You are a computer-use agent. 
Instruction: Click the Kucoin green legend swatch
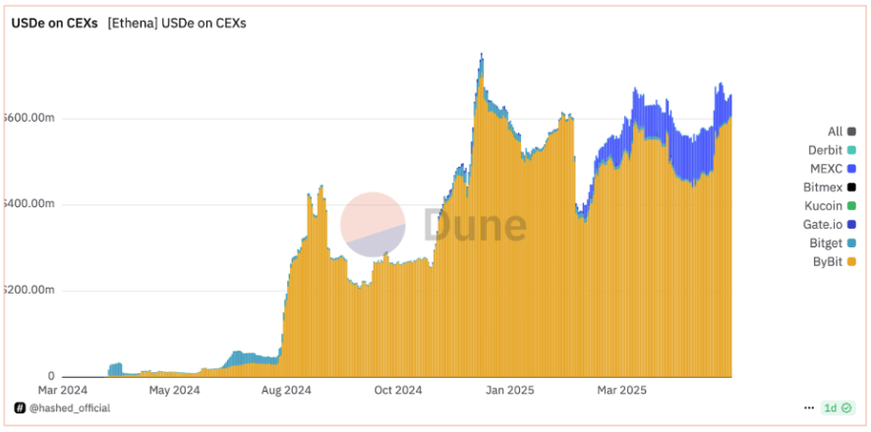pos(851,206)
